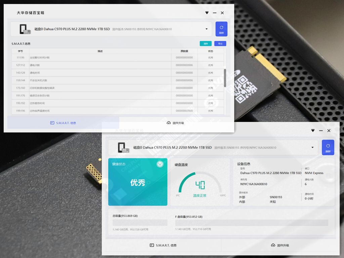
Task: Click the blue 导出 export button
Action: pos(220,44)
